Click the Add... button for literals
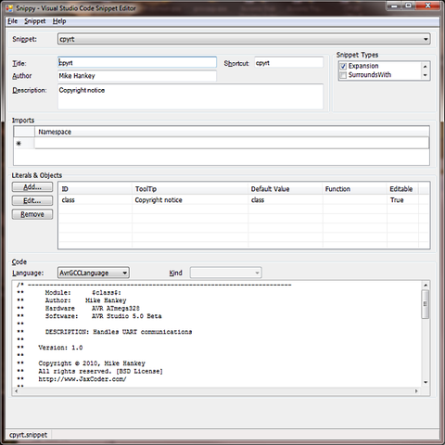 [x=32, y=187]
